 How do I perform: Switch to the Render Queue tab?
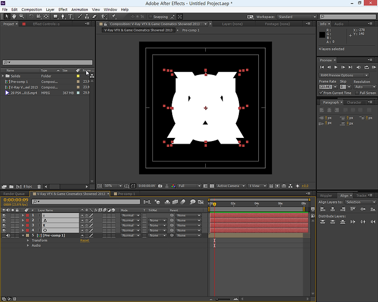tap(14, 194)
